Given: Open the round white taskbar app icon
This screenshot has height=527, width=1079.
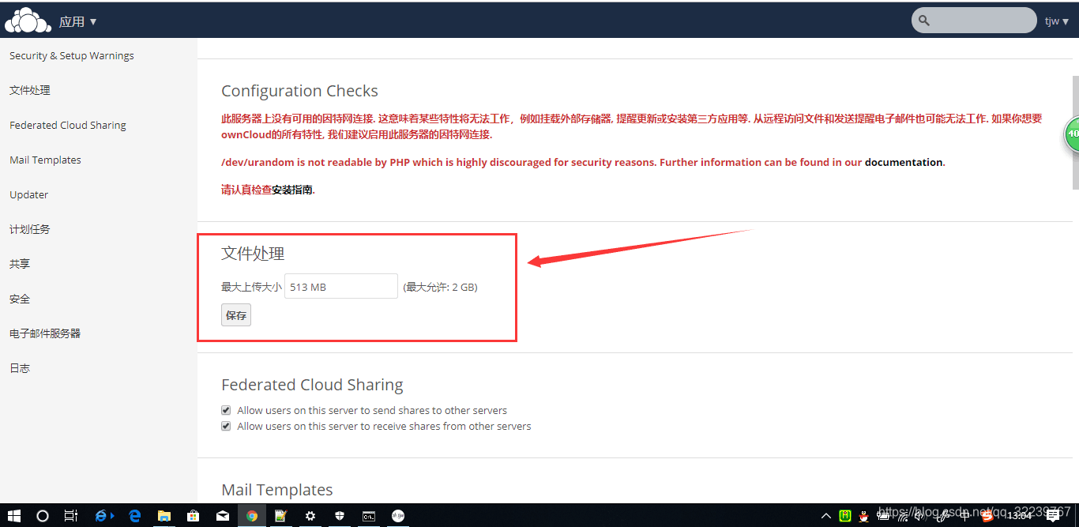Looking at the screenshot, I should tap(398, 516).
